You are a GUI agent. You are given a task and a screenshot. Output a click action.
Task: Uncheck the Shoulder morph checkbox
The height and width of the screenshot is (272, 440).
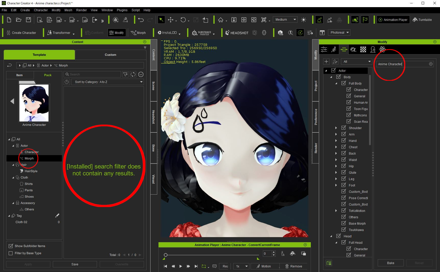click(344, 128)
